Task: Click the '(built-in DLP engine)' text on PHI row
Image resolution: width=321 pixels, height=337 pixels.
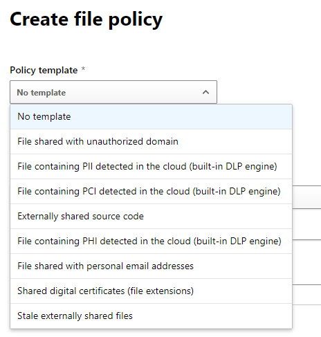Action: click(237, 242)
